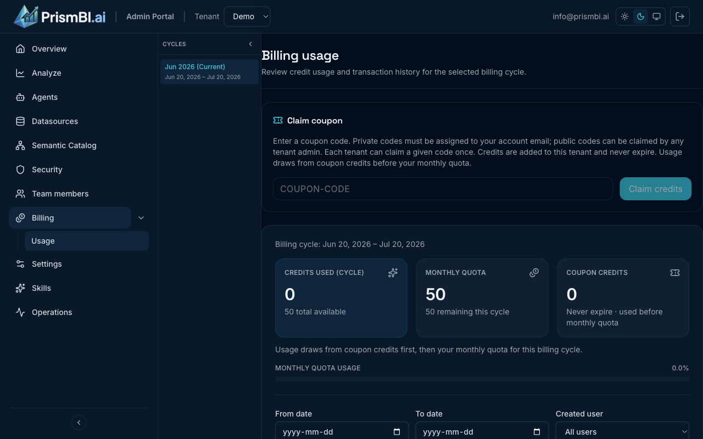This screenshot has width=703, height=439.
Task: Click the "50 remaining this cycle" text
Action: 467,312
